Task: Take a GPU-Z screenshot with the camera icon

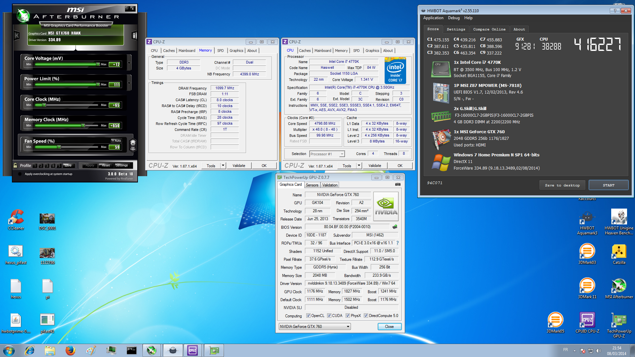Action: click(398, 184)
